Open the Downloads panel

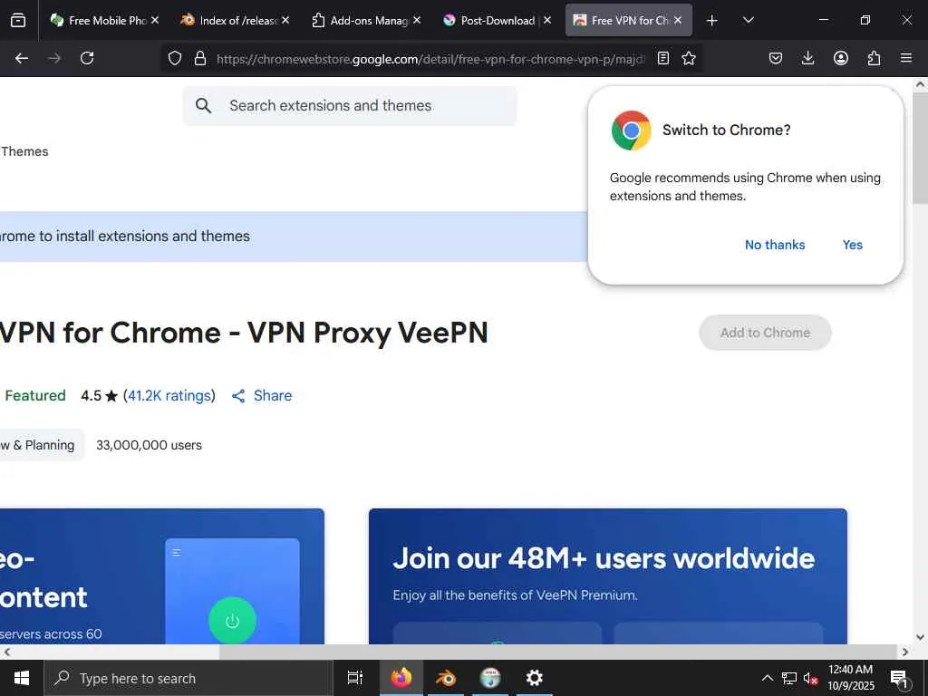[x=807, y=58]
